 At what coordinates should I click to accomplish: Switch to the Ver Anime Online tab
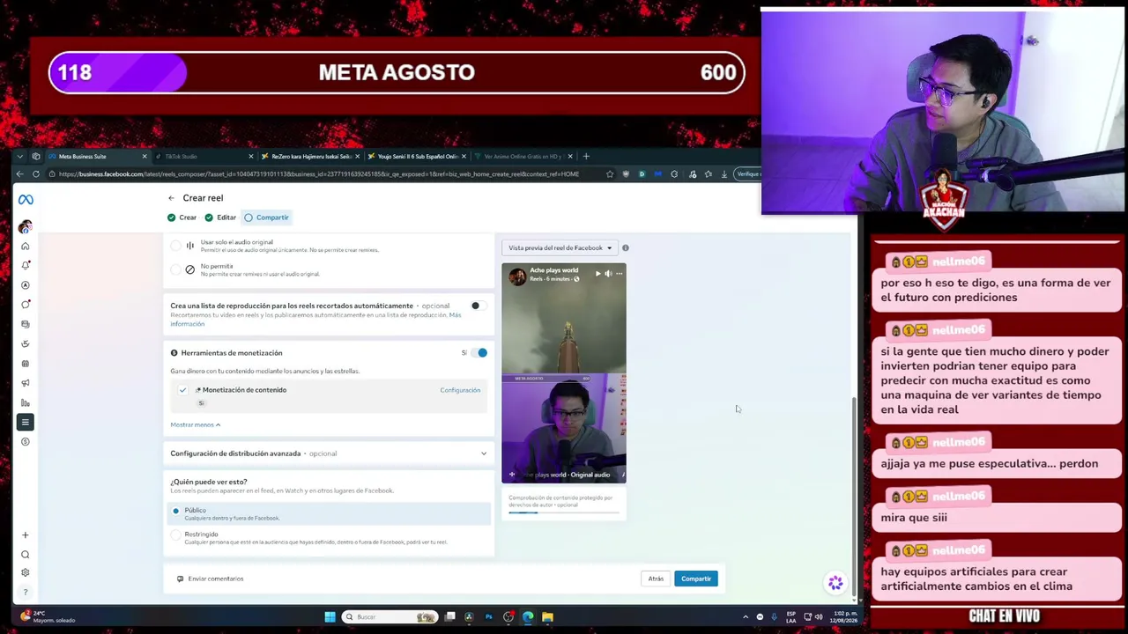point(522,157)
